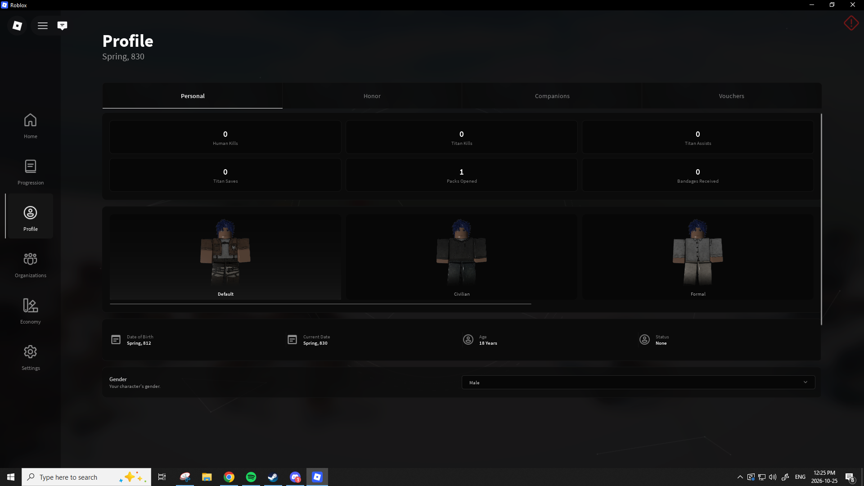Click the 'Spring, 812' birth date value

tap(139, 343)
